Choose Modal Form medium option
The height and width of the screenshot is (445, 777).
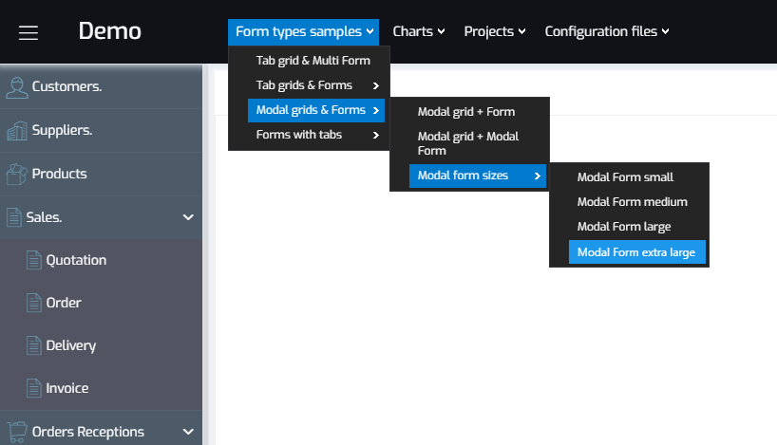(633, 202)
